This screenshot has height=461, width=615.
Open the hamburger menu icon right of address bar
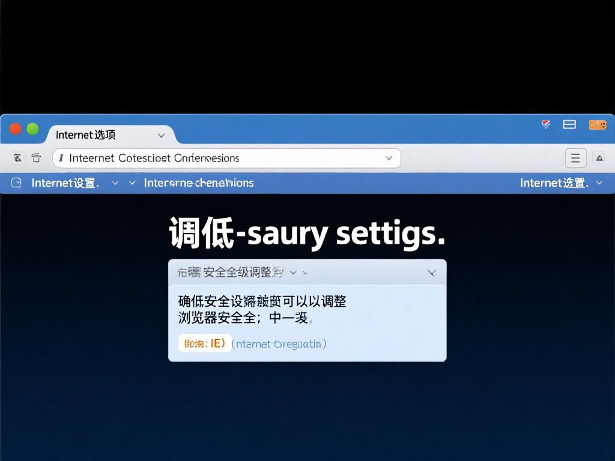click(x=575, y=157)
